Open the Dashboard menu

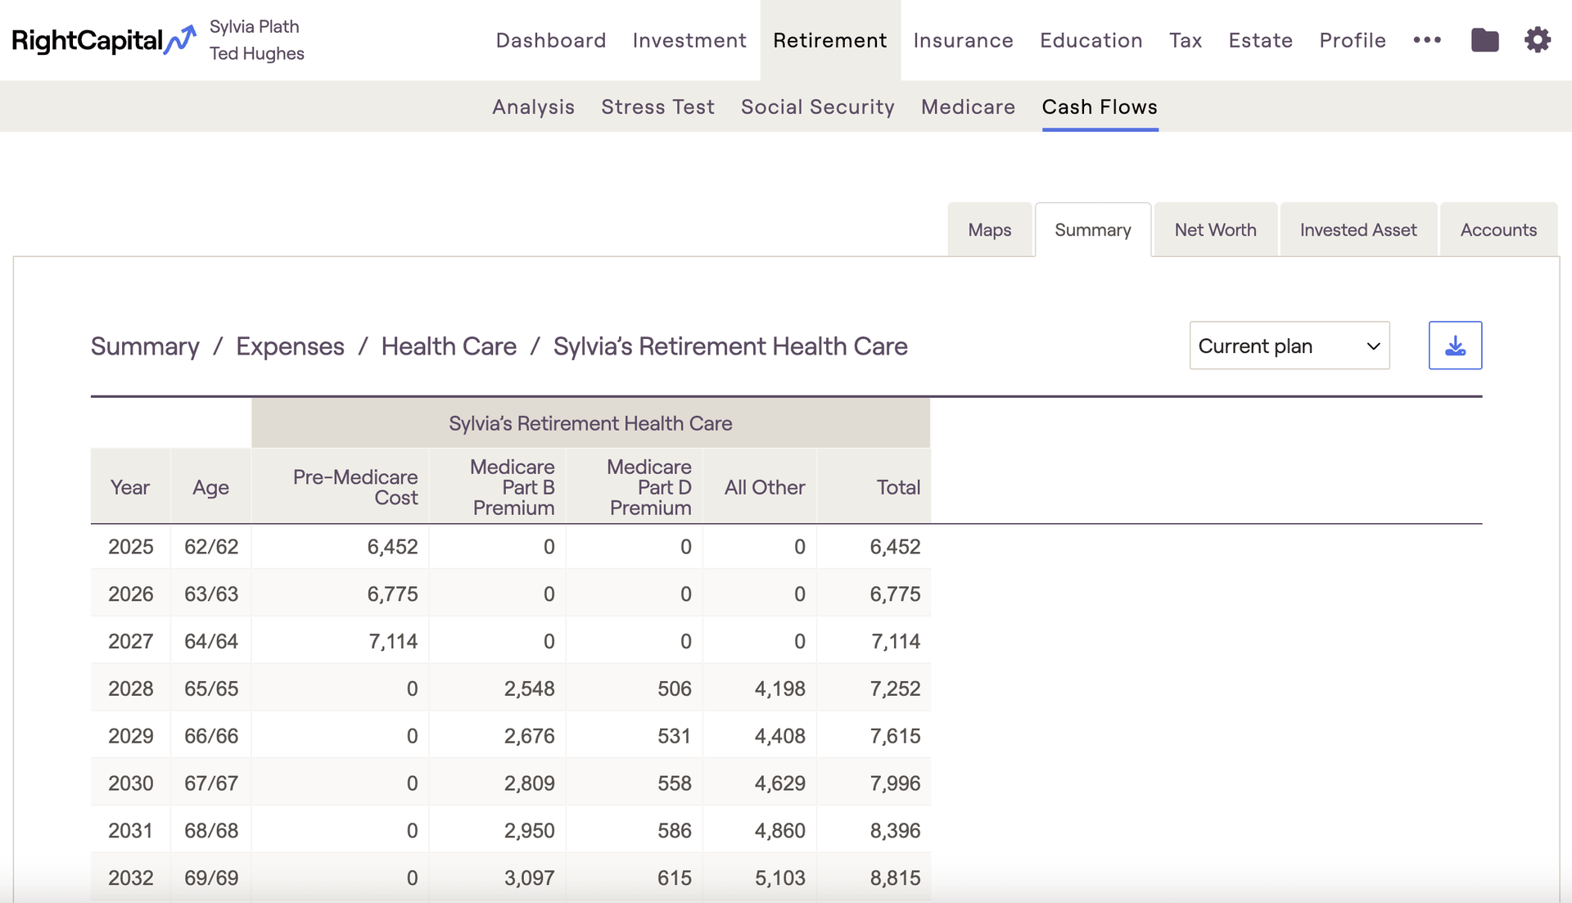pos(551,40)
